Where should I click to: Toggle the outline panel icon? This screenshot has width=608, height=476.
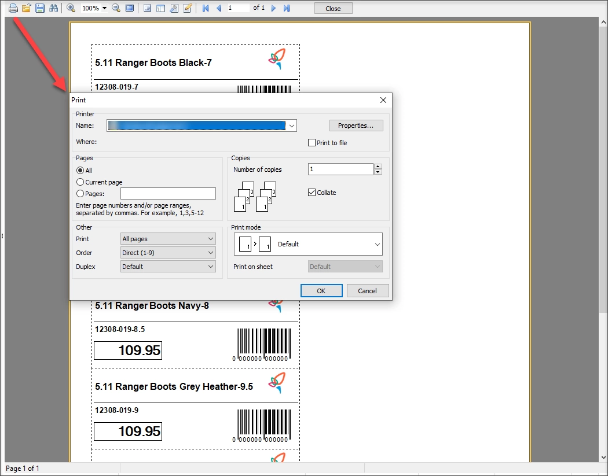(x=147, y=8)
